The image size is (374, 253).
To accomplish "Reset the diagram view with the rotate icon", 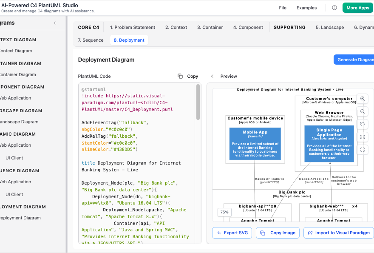I will coord(363,124).
